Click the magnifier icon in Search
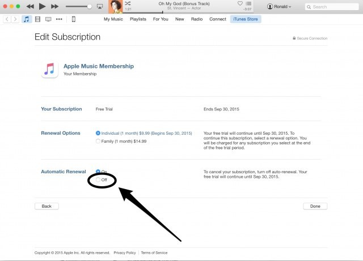The height and width of the screenshot is (261, 363). [309, 7]
